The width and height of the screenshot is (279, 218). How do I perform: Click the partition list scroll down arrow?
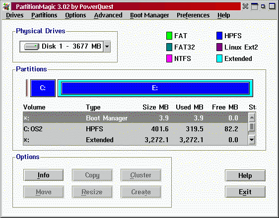click(x=252, y=140)
